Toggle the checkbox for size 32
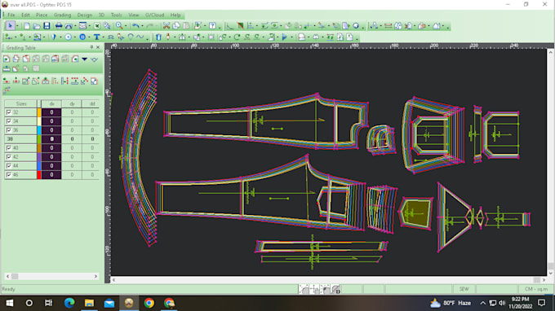This screenshot has width=555, height=311. tap(9, 112)
